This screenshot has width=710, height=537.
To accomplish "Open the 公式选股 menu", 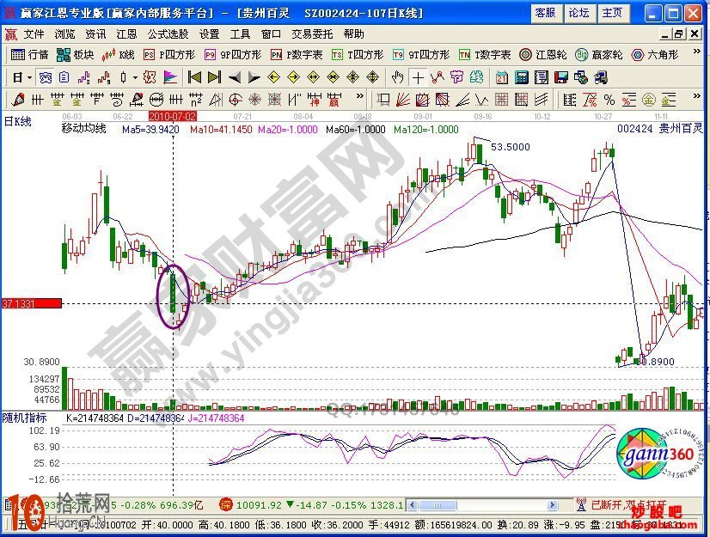I will (168, 34).
